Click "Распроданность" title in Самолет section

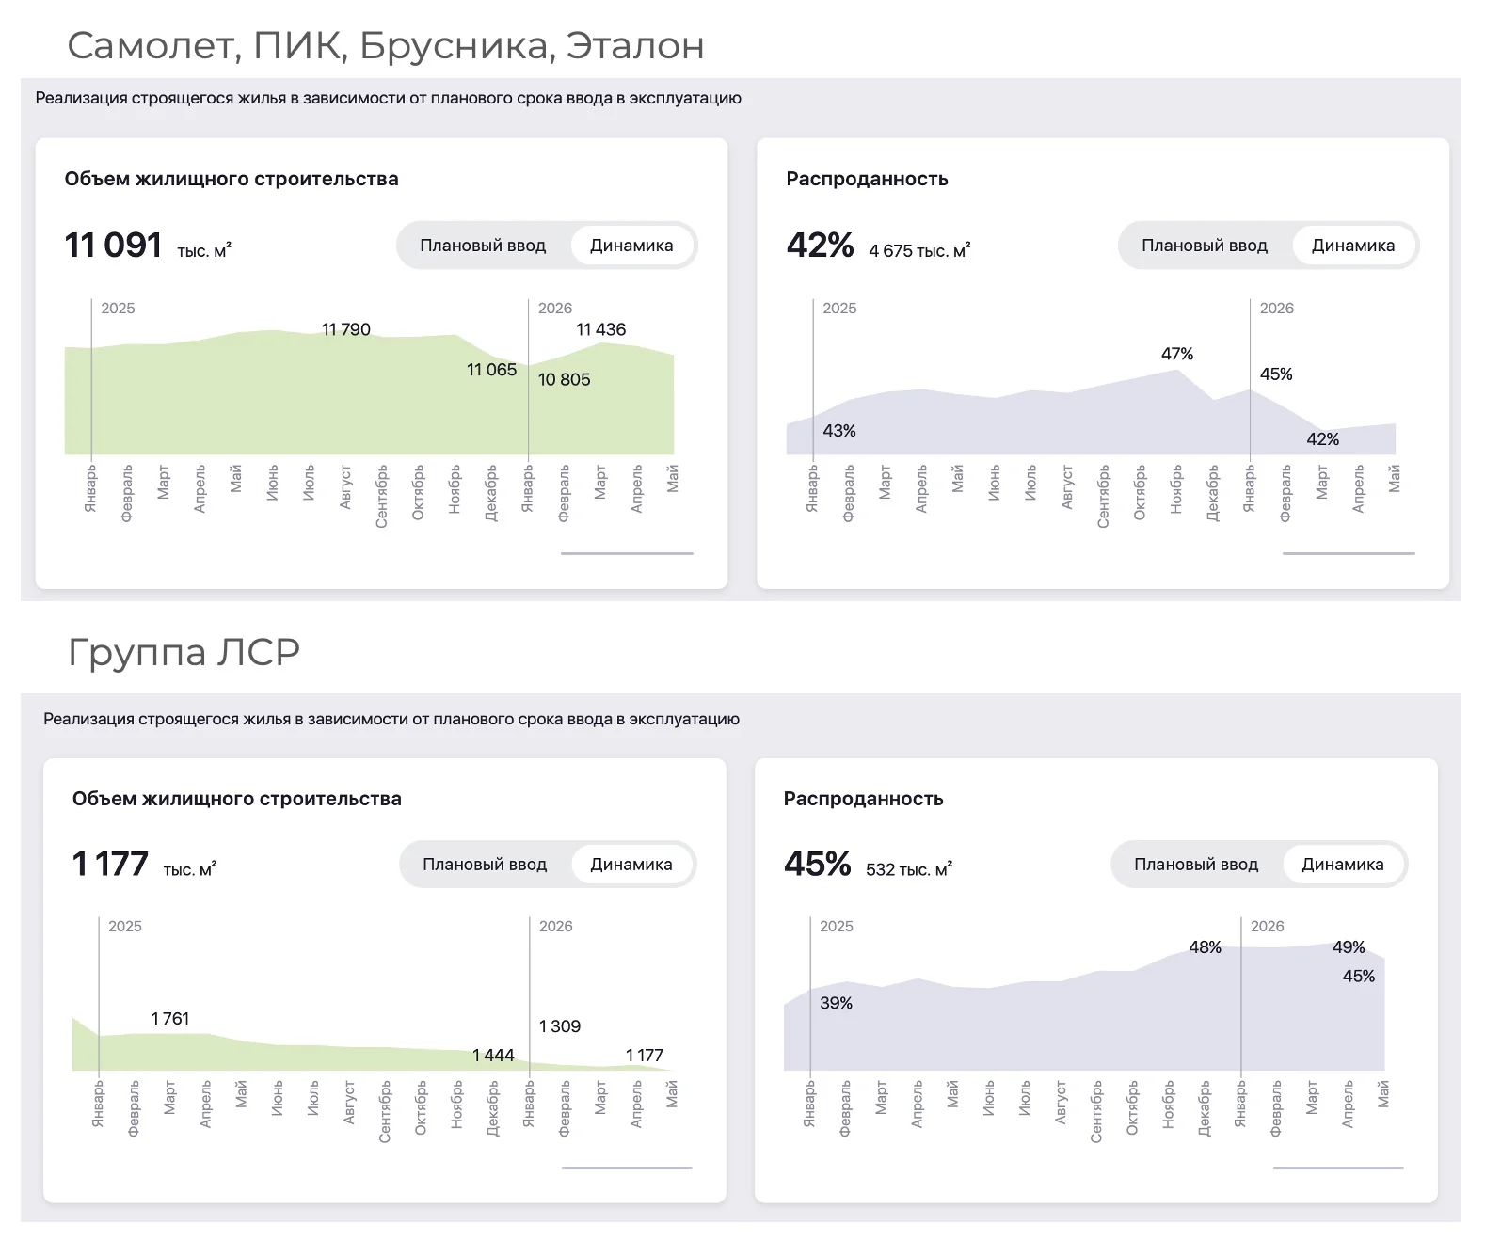868,179
